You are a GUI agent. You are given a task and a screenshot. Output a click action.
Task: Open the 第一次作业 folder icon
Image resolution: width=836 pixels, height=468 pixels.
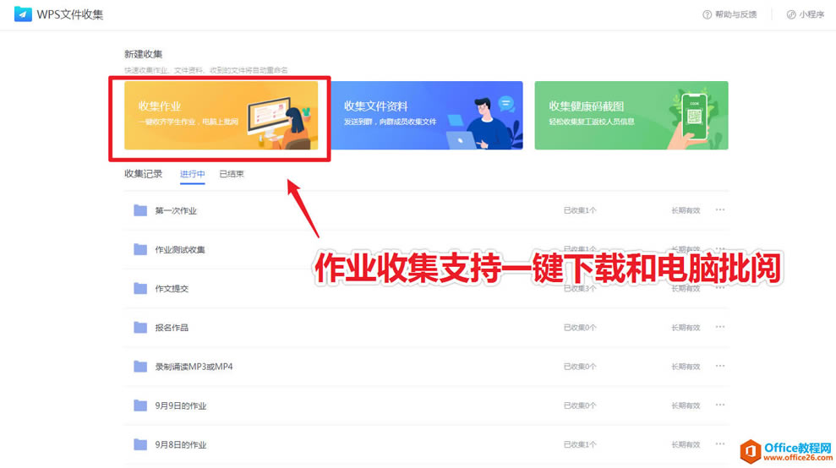point(140,210)
